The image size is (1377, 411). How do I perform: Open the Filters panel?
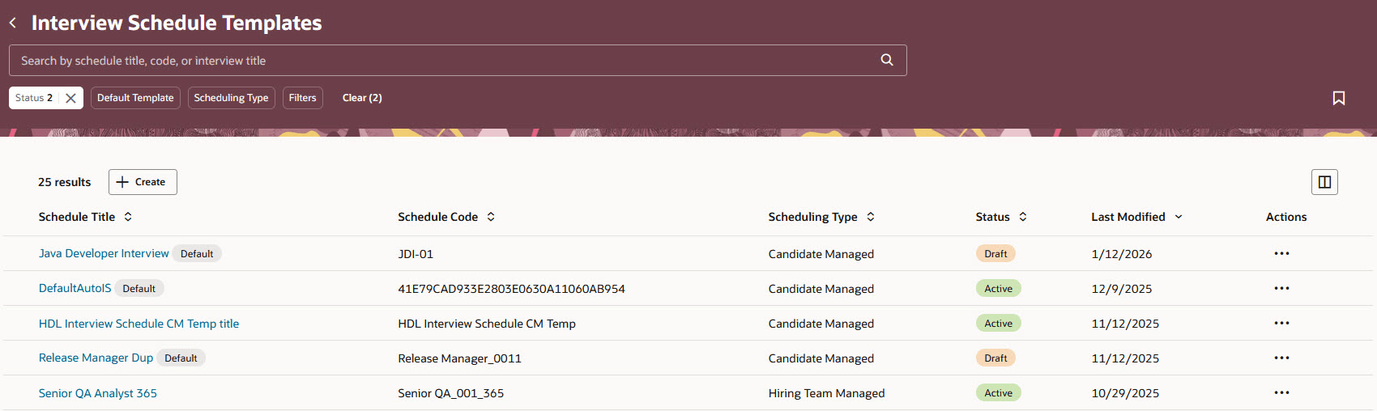303,98
